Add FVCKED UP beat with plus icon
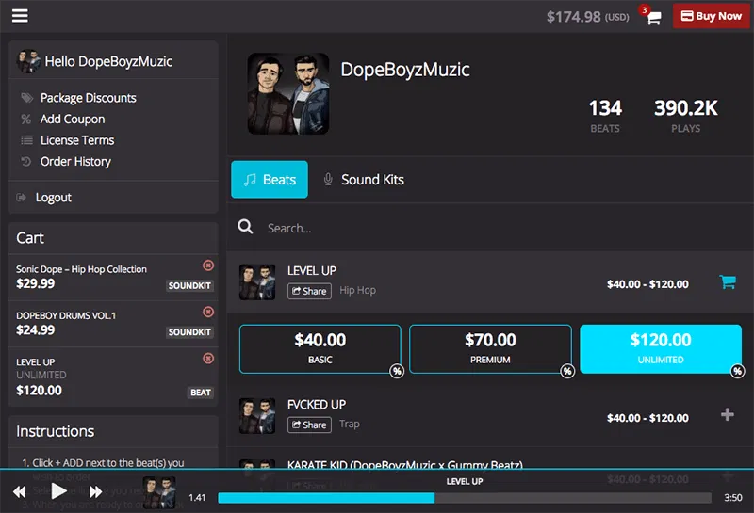Viewport: 754px width, 513px height. pos(728,414)
